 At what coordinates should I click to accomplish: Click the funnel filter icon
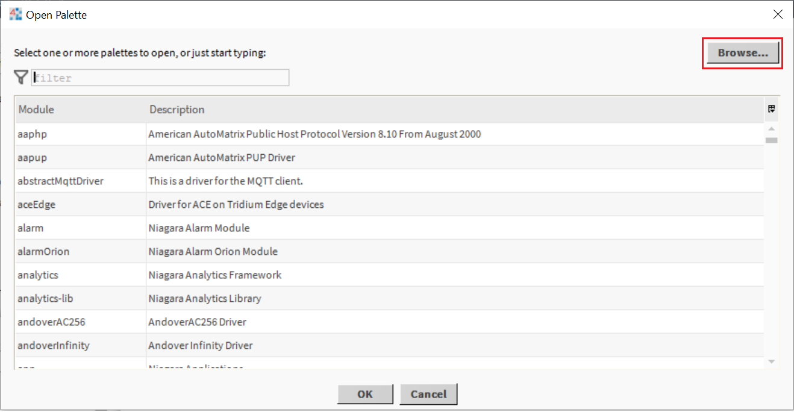click(21, 77)
